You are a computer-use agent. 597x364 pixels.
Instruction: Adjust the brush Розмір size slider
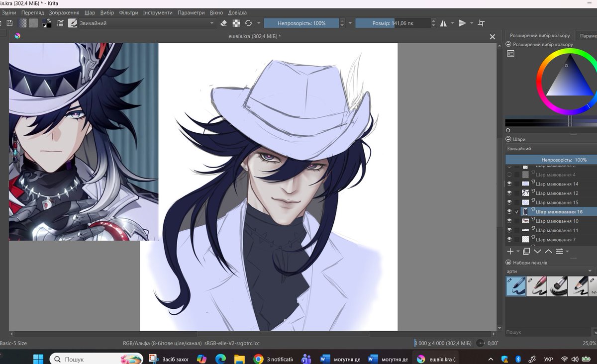point(393,23)
